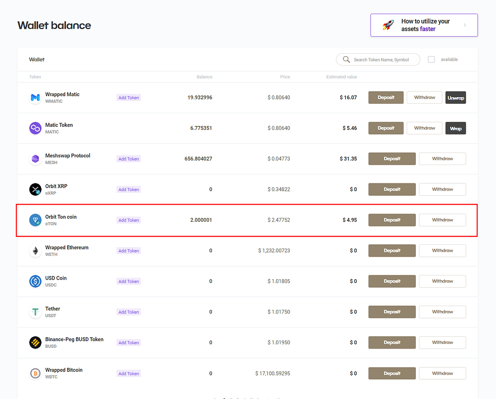The height and width of the screenshot is (399, 496).
Task: Withdraw Tether
Action: 443,312
